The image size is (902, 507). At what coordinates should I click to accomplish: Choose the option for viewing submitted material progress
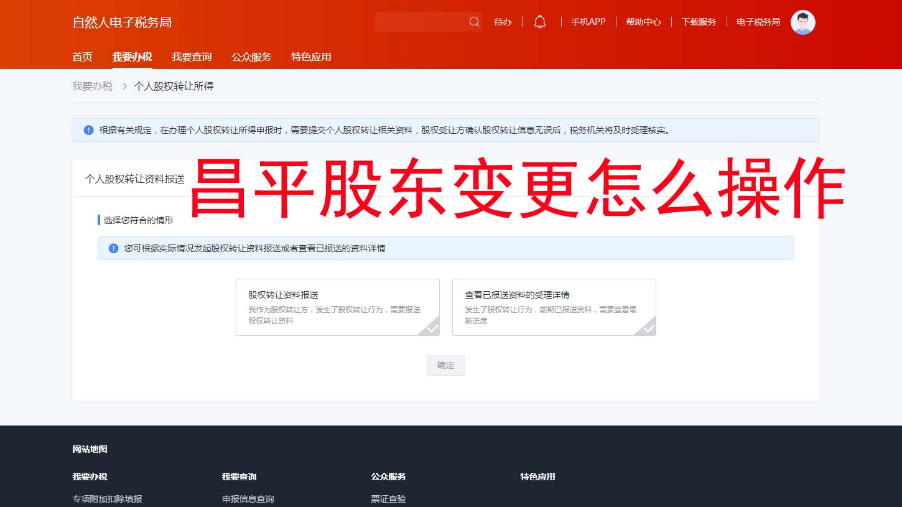coord(554,307)
